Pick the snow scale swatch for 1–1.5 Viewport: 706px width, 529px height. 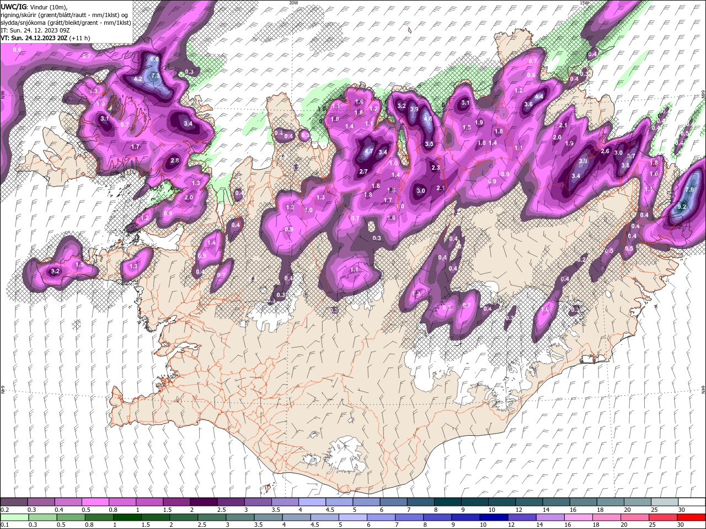149,502
